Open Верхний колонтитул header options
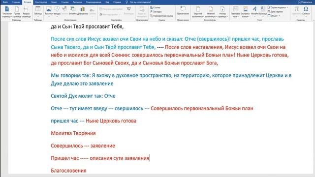The image size is (315, 177). click(x=198, y=12)
